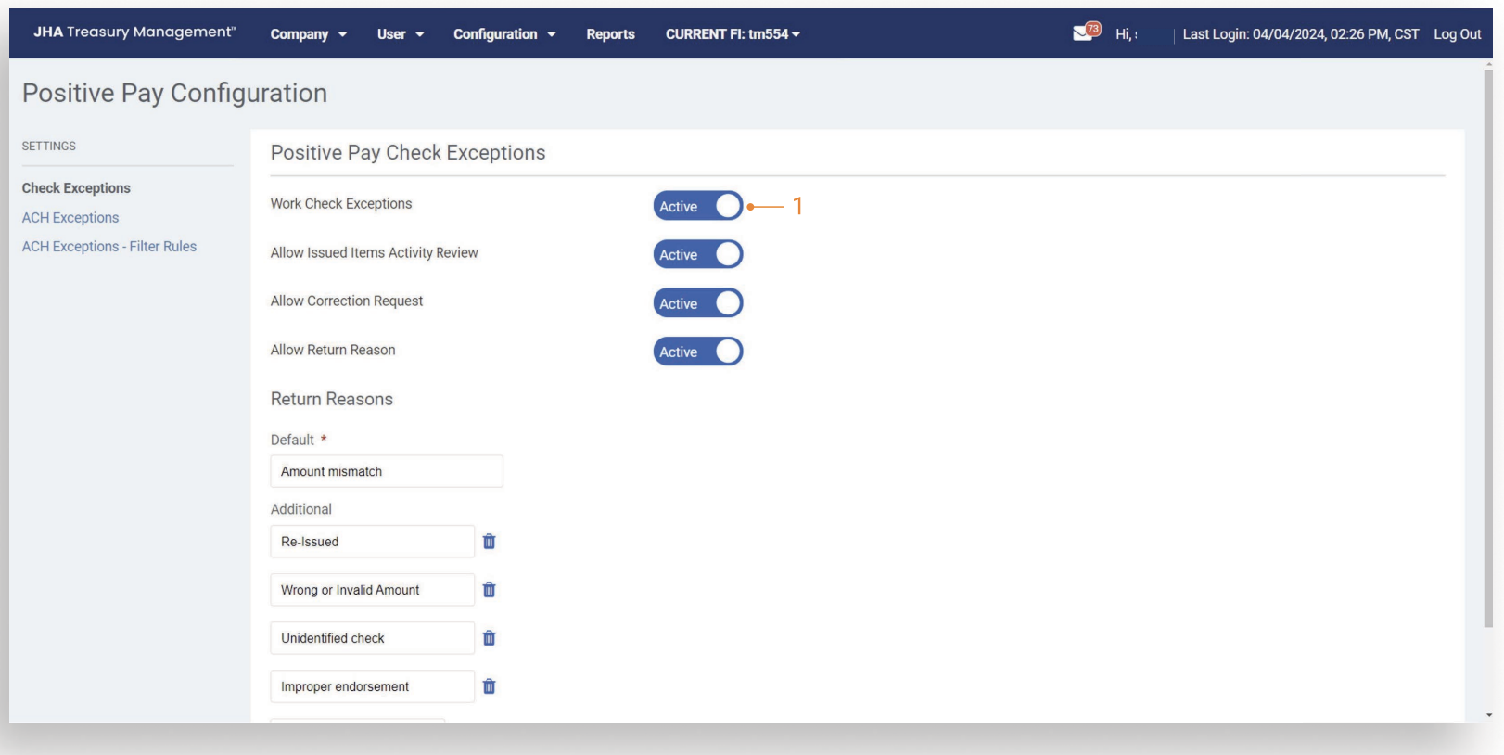The image size is (1504, 755).
Task: Go to Reports in the navigation bar
Action: coord(610,34)
